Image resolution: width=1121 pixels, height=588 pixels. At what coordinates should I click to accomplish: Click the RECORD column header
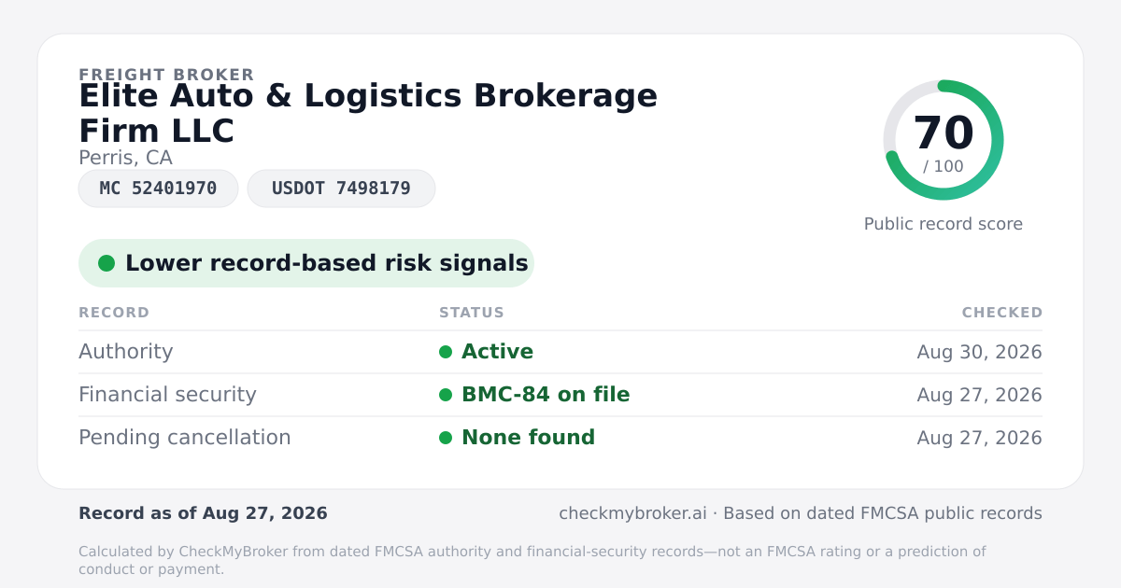(114, 313)
